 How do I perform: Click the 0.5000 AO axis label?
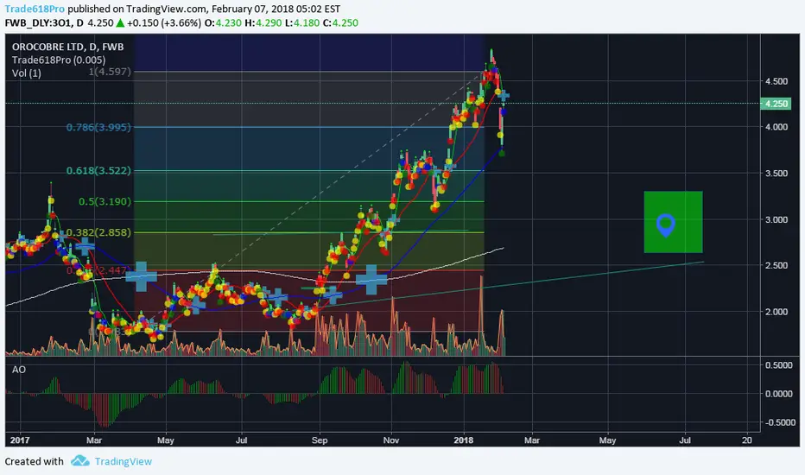click(779, 365)
